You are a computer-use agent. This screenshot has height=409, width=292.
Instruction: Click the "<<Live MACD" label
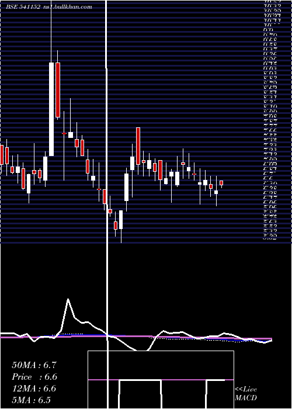coord(246,394)
